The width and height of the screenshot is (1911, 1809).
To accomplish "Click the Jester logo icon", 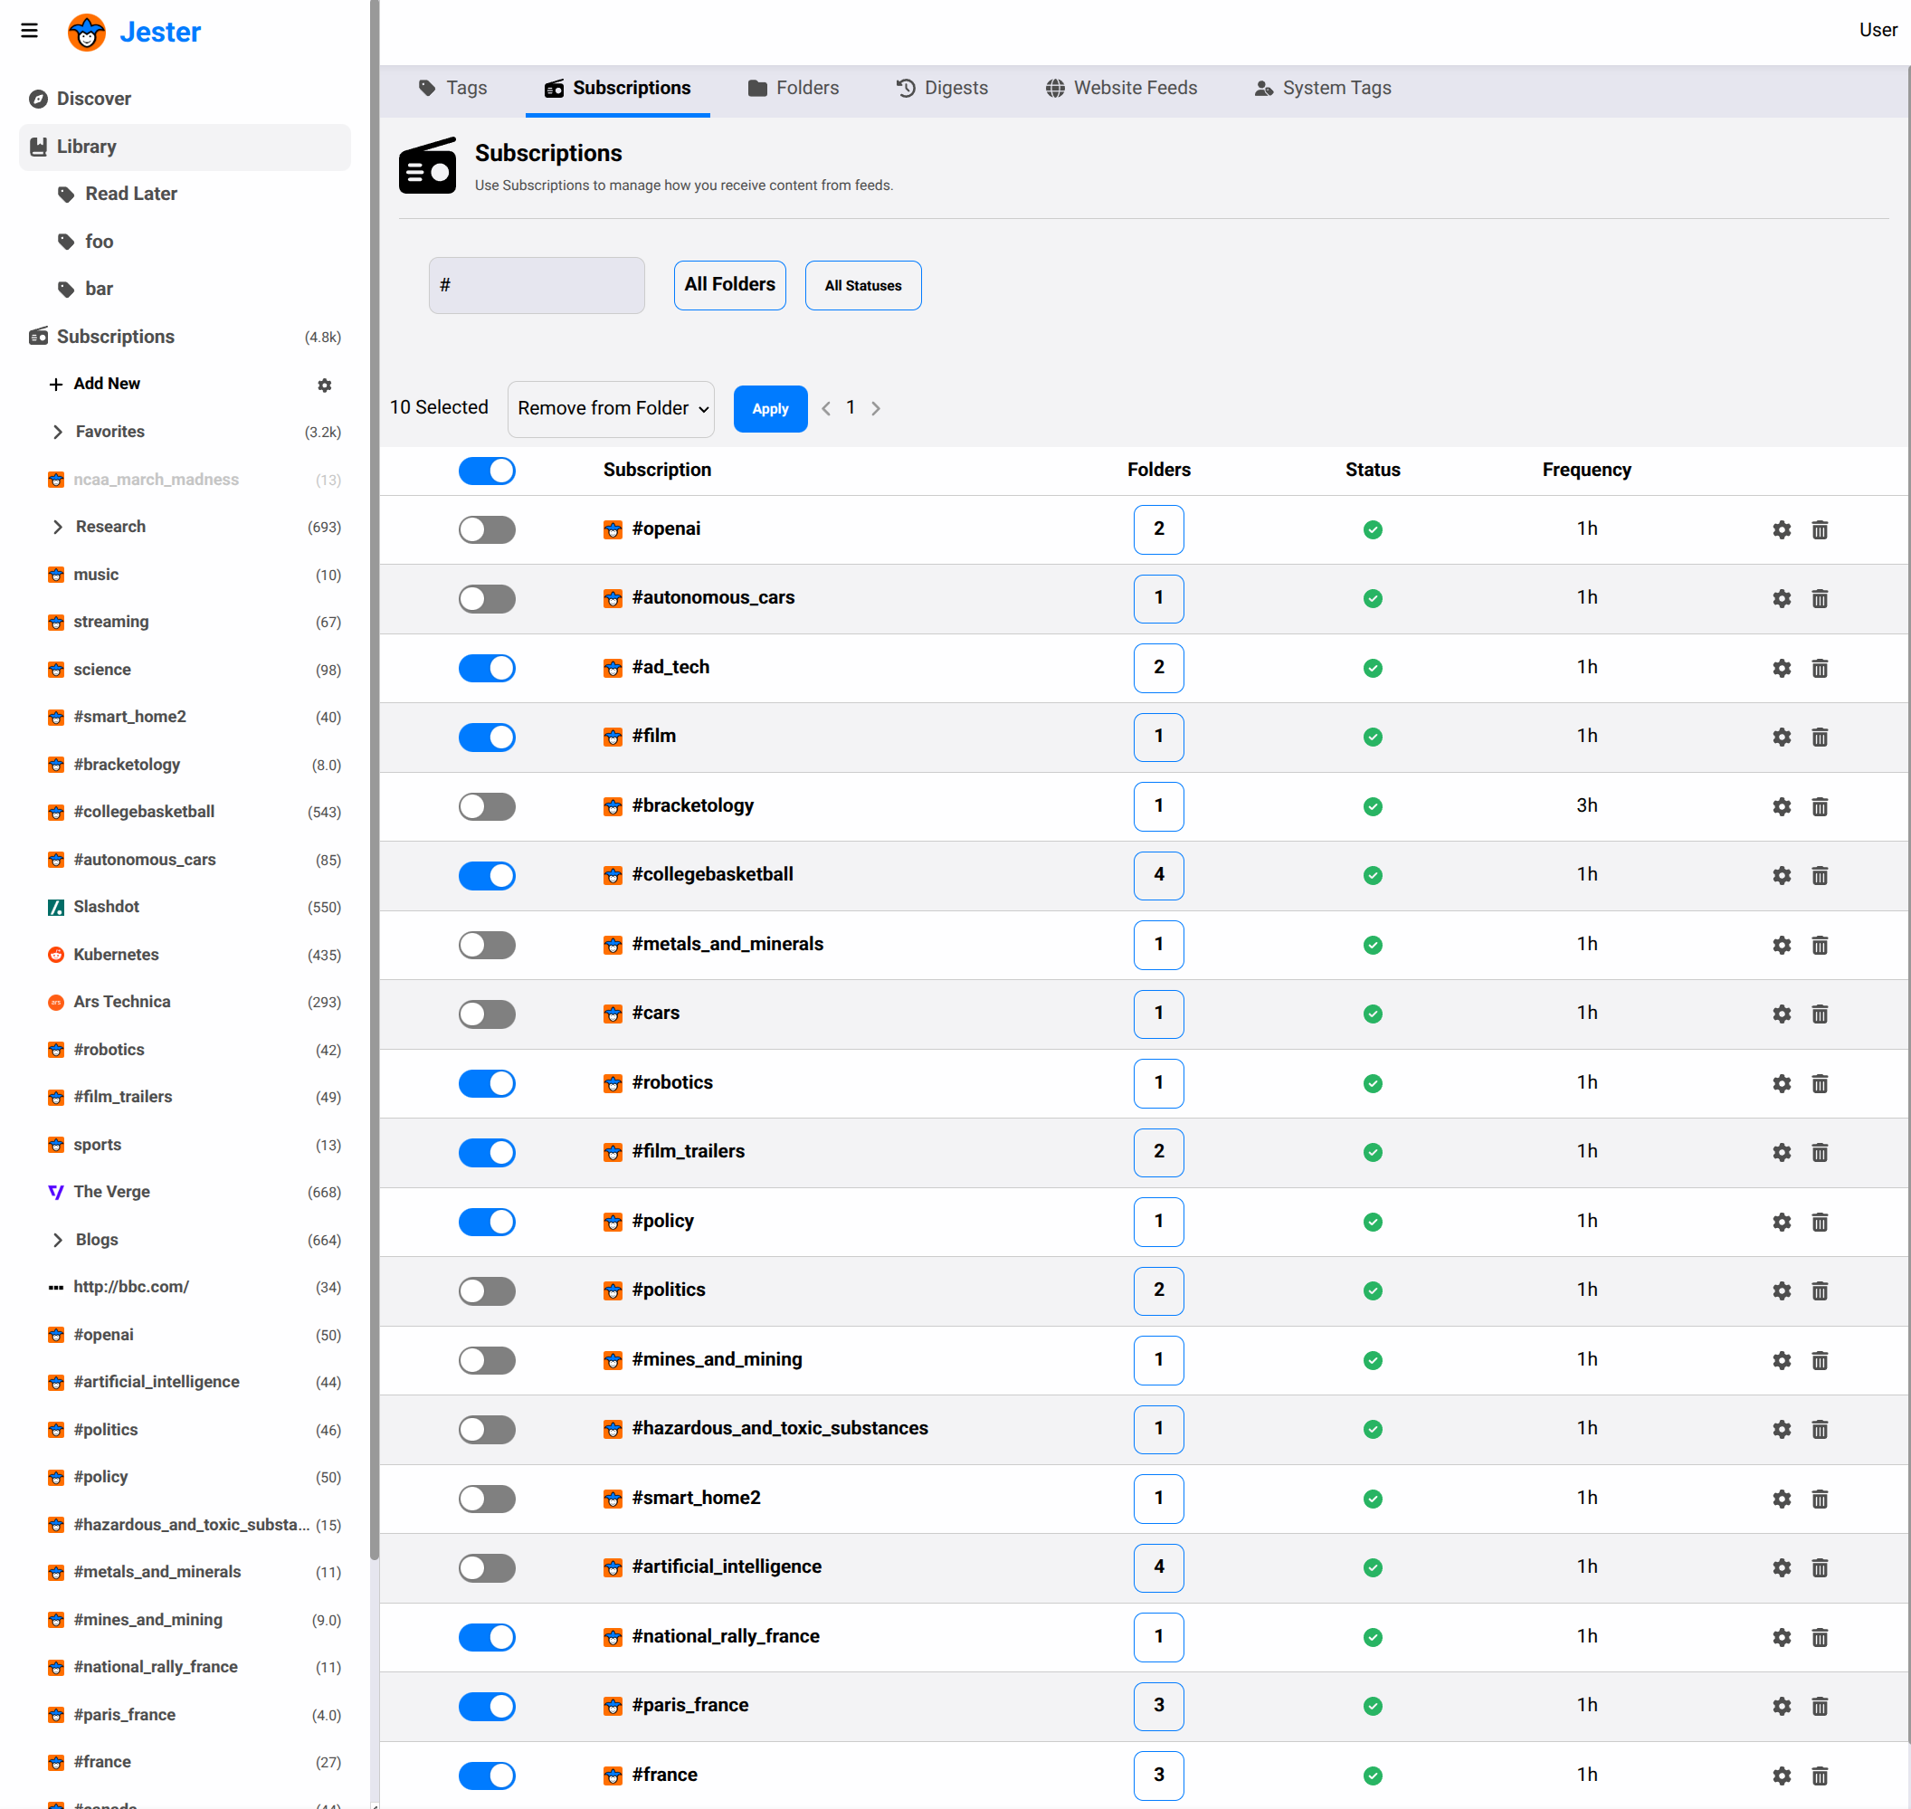I will click(x=87, y=32).
